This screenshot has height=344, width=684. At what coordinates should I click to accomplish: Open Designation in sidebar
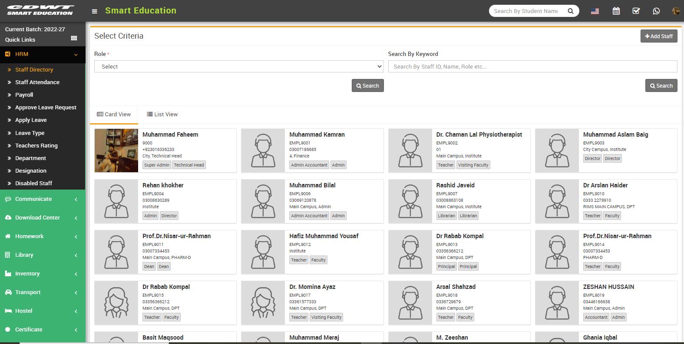click(31, 171)
